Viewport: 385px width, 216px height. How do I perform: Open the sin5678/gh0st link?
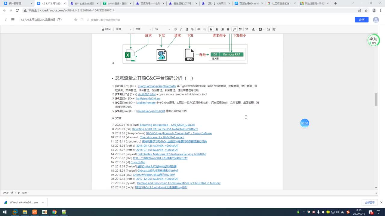146,94
